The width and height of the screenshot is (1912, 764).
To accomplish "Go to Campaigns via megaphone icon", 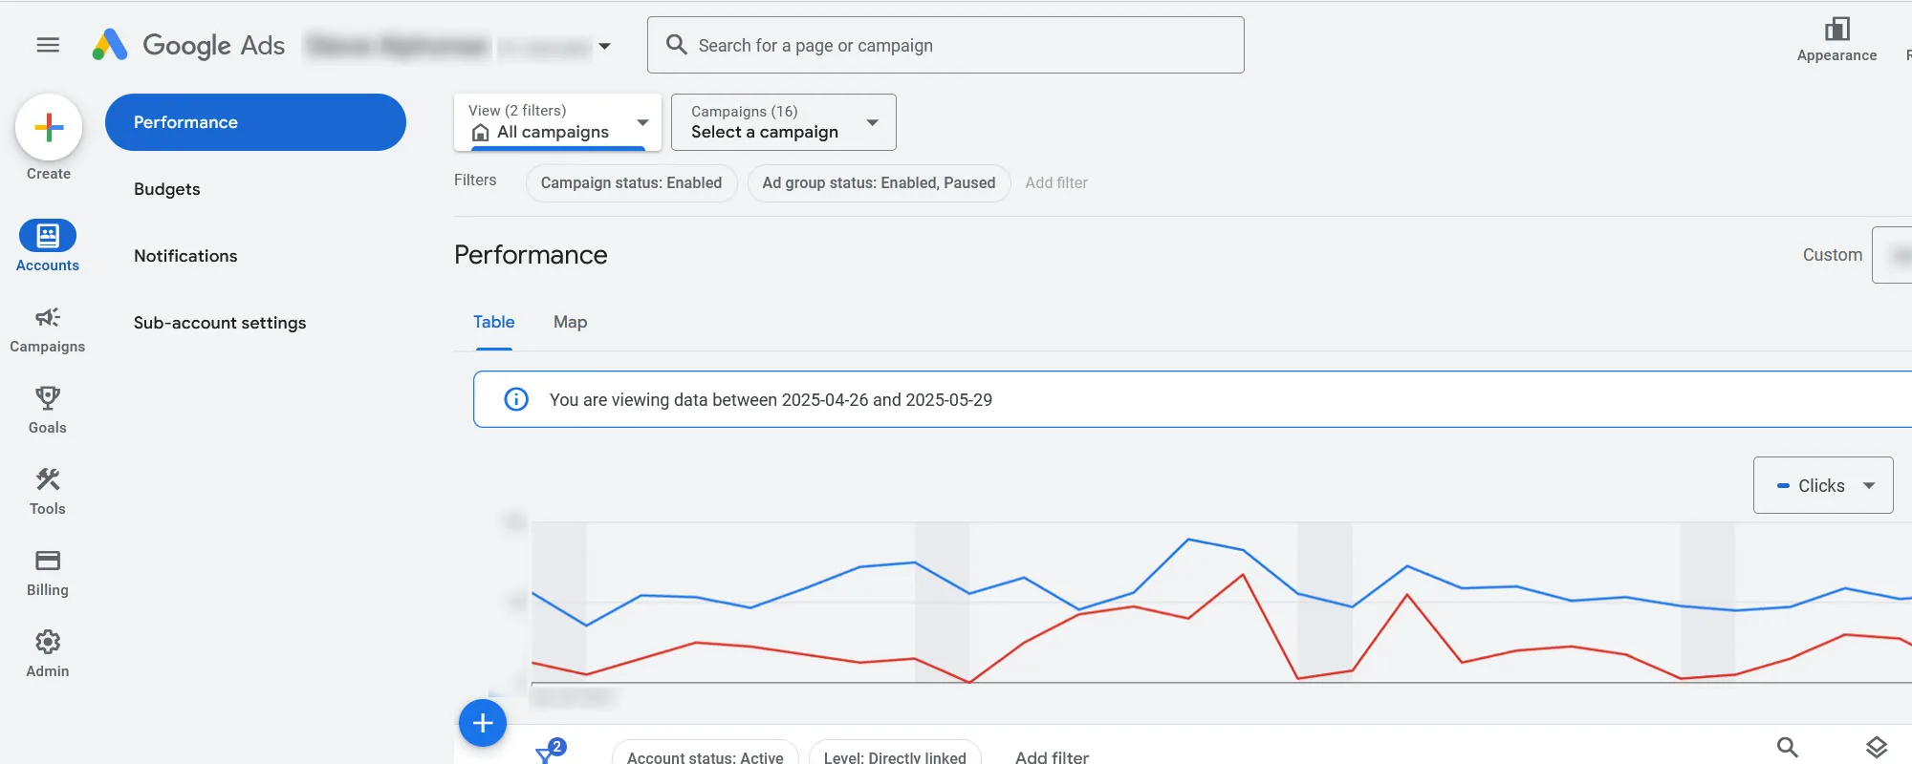I will 48,317.
